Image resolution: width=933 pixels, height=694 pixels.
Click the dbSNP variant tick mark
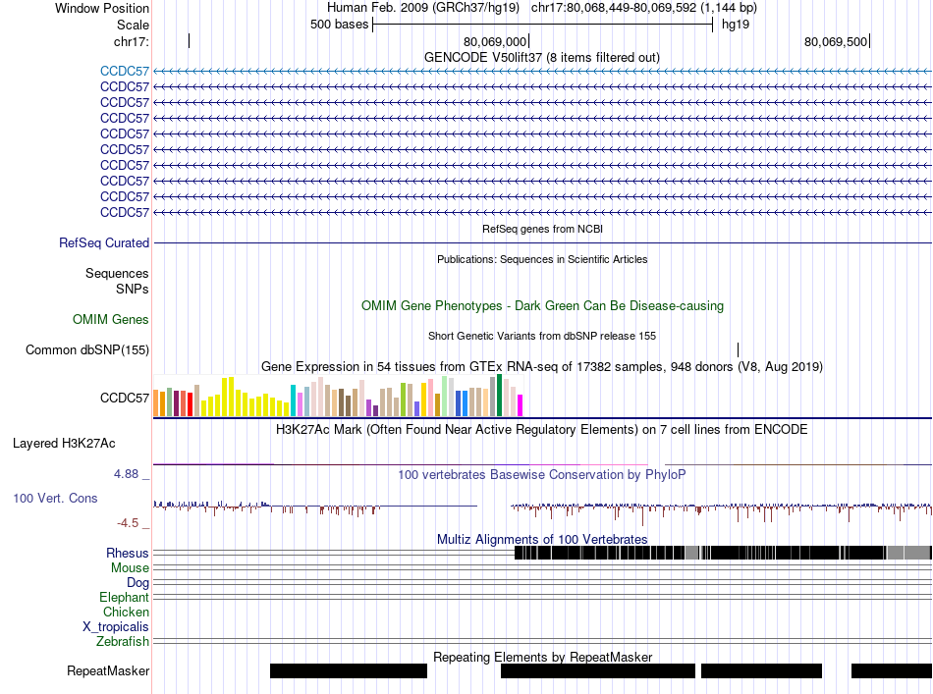click(x=738, y=349)
